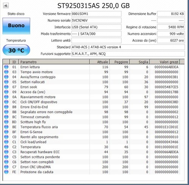Screen dimensions: 189x185
Task: Click the Buono disk status button
Action: pos(16,26)
